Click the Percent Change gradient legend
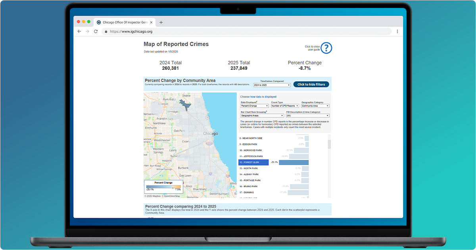The height and width of the screenshot is (250, 476). [x=163, y=187]
